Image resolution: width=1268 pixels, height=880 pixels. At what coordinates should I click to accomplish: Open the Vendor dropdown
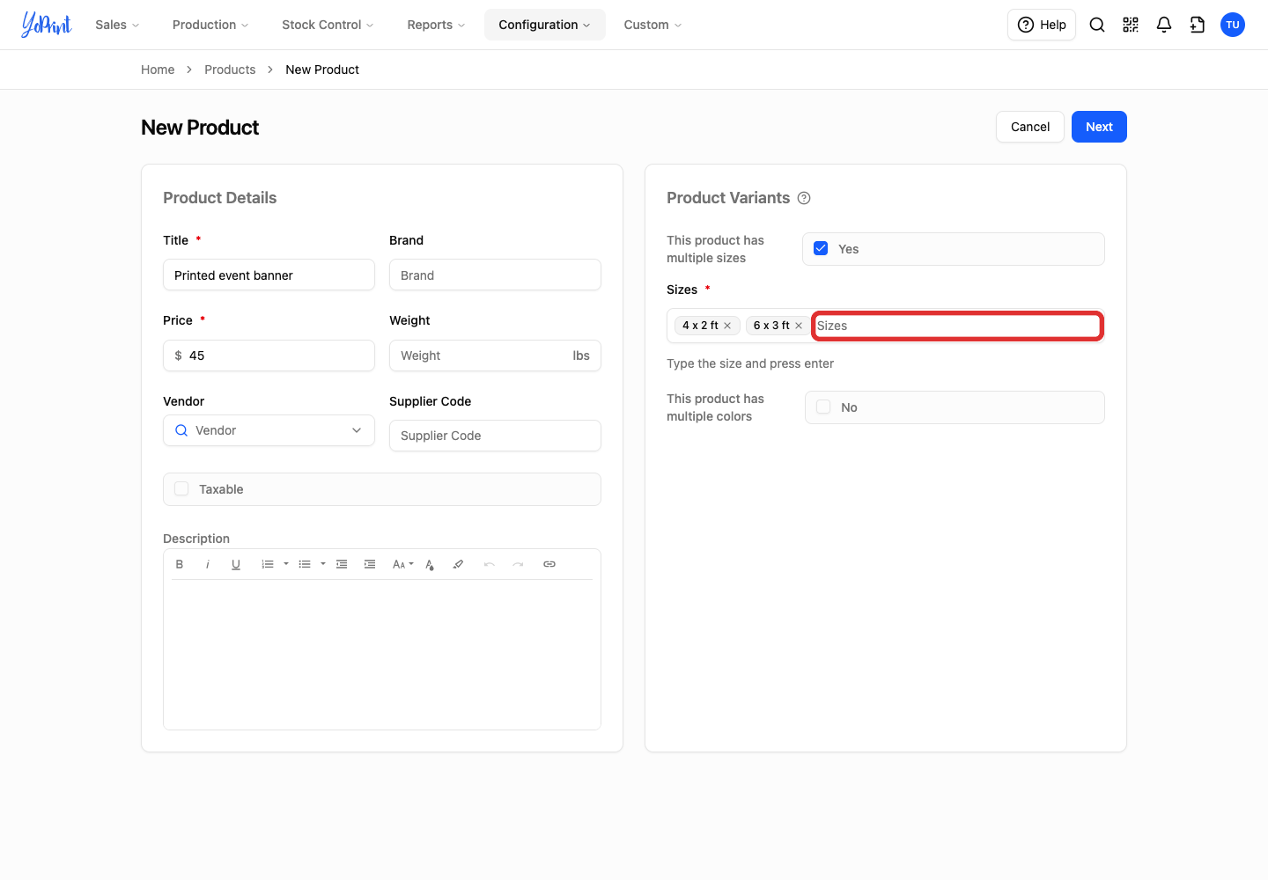pos(269,430)
